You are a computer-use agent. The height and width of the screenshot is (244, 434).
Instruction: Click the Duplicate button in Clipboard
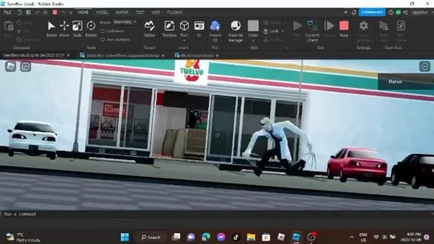tap(28, 39)
